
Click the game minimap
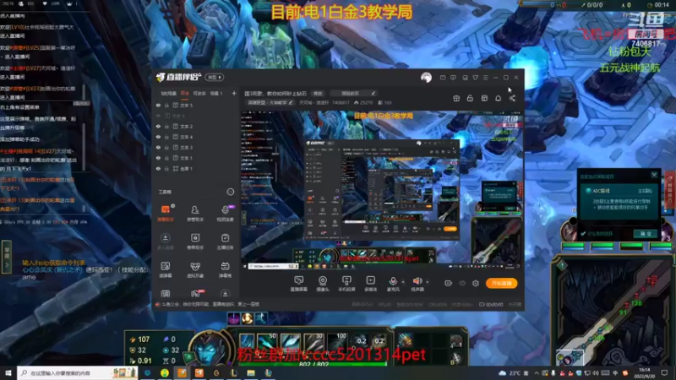pyautogui.click(x=613, y=312)
